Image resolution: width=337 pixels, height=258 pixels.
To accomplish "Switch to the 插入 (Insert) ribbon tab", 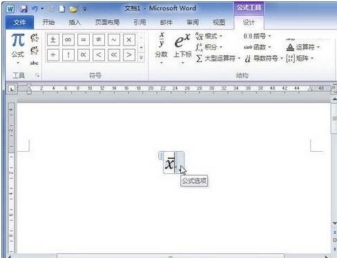I will [75, 22].
